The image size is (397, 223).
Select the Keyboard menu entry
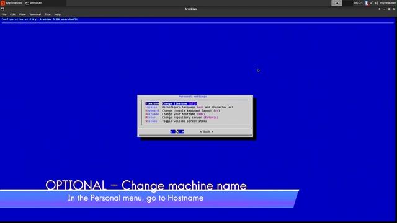(152, 111)
